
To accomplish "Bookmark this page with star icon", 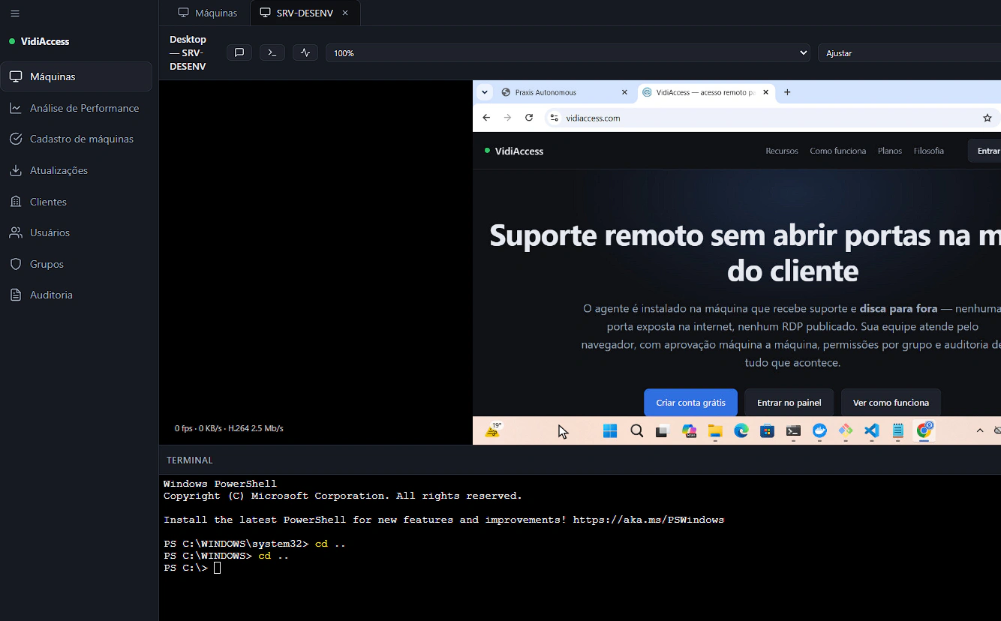I will pyautogui.click(x=987, y=118).
